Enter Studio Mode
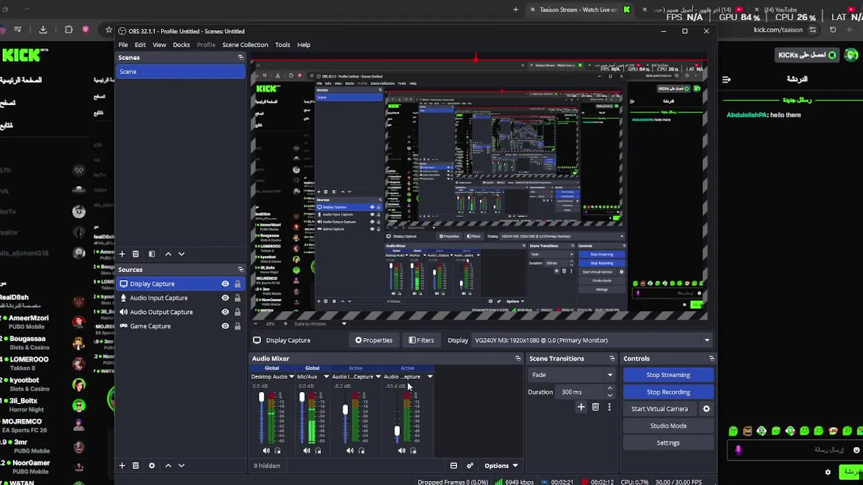863x485 pixels. point(668,426)
